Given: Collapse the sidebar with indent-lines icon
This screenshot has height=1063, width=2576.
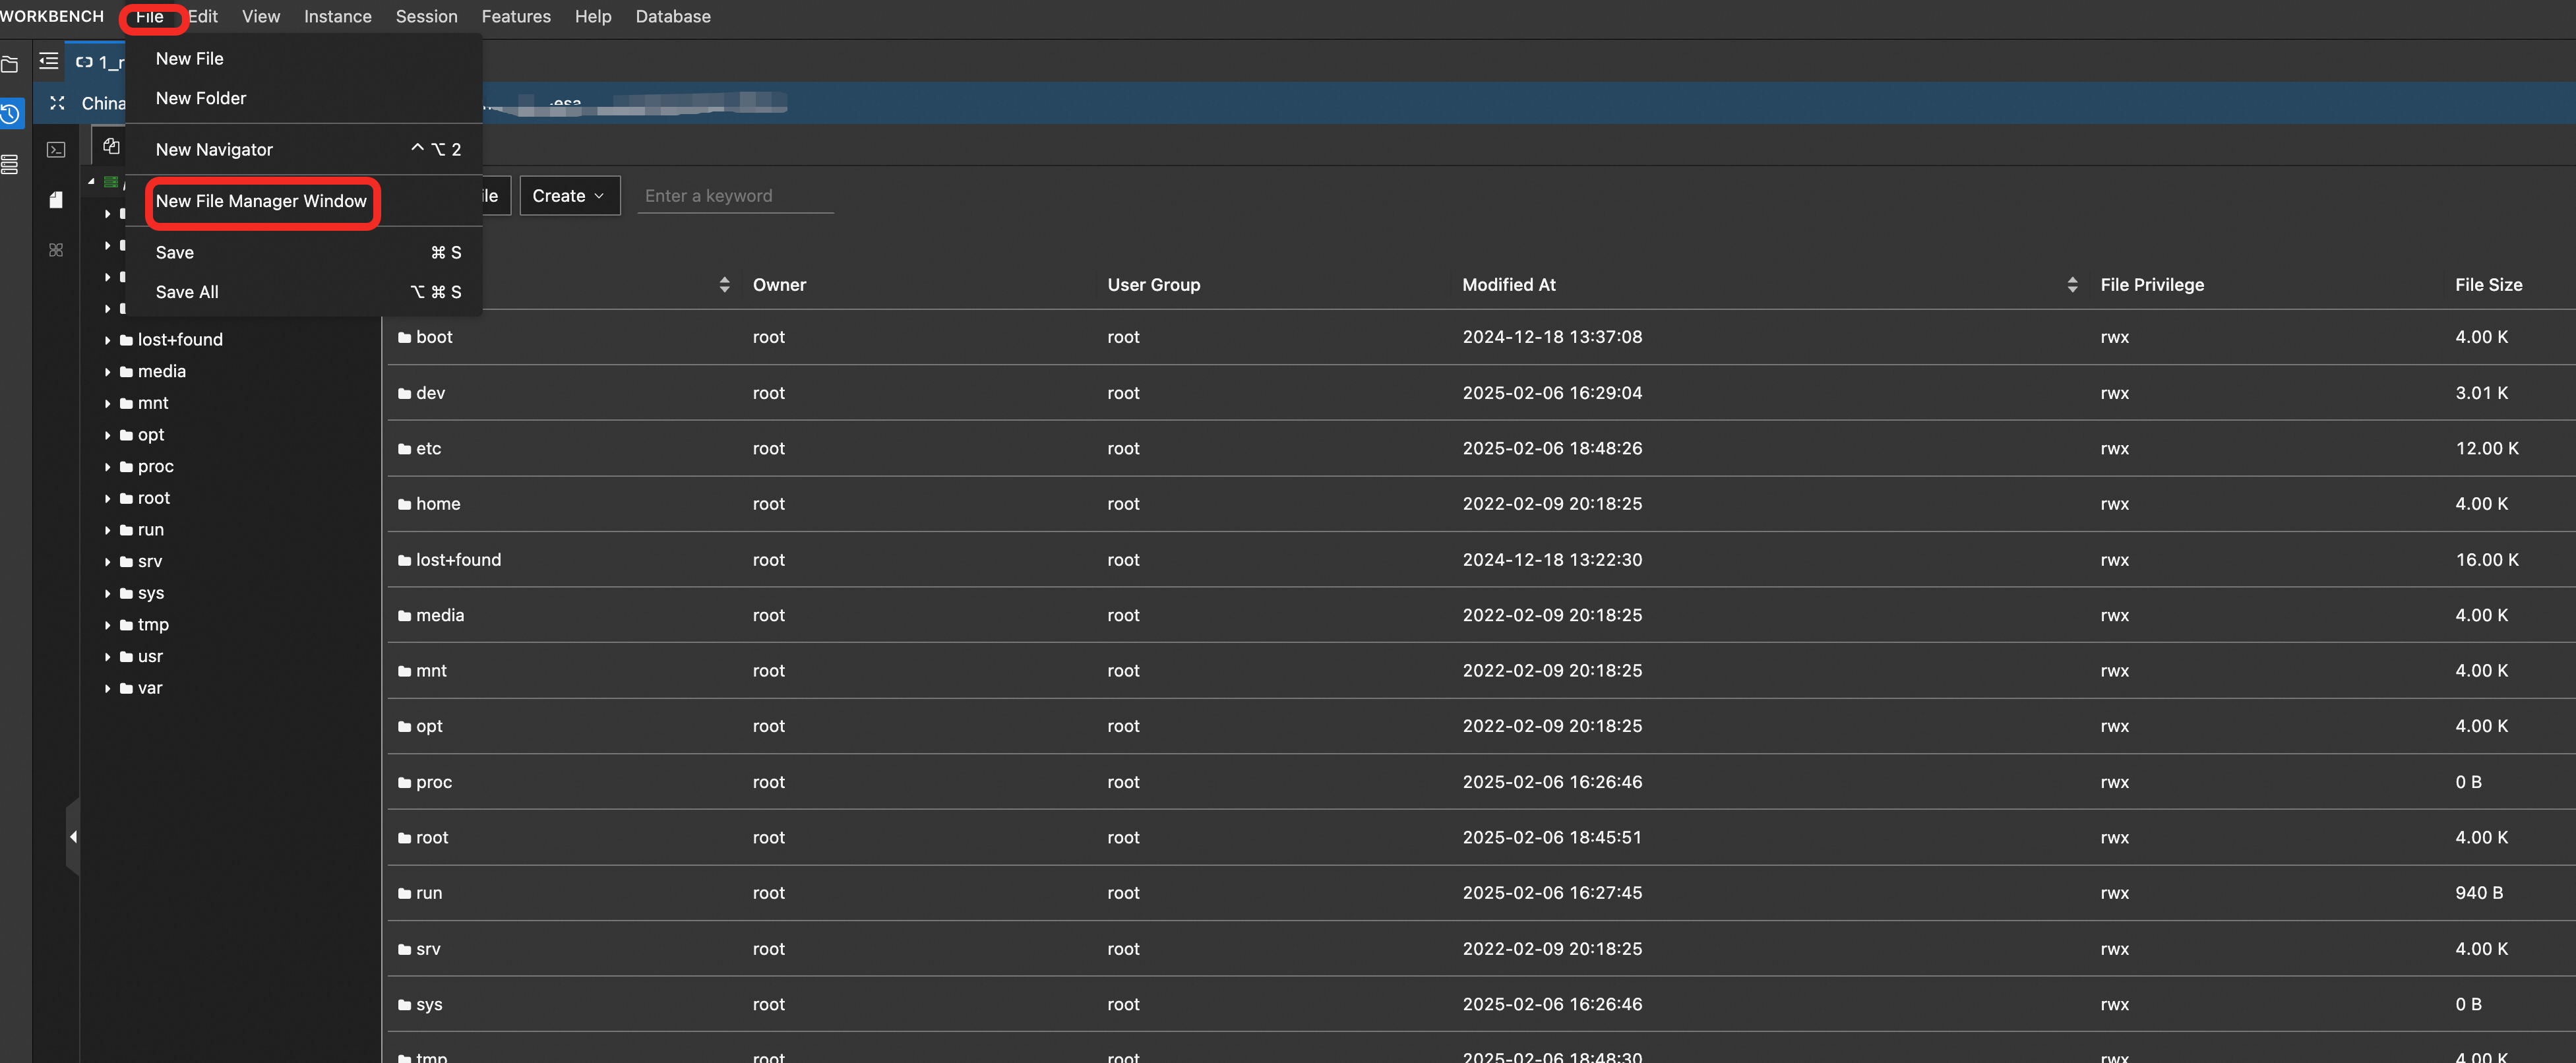Looking at the screenshot, I should [48, 62].
